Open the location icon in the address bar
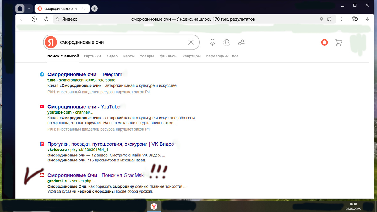 point(321,19)
